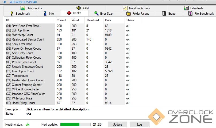This screenshot has width=216, height=128.
Task: Click the Erase trash can icon
Action: click(164, 14)
